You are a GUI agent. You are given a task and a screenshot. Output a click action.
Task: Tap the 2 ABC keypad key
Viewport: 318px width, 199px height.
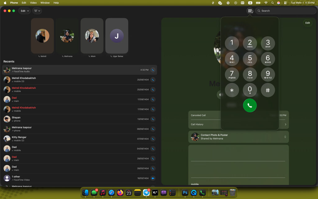[250, 43]
